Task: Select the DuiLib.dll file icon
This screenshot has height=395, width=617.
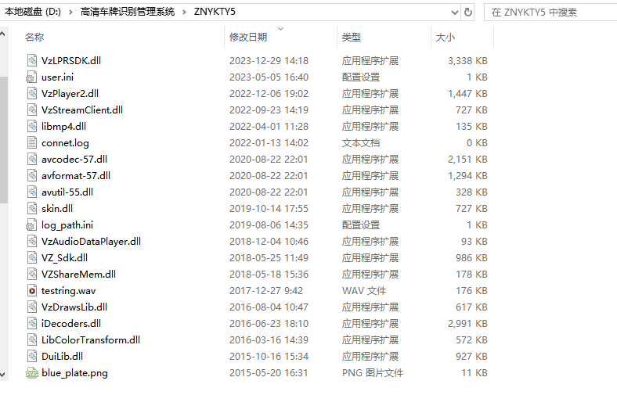Action: click(32, 356)
